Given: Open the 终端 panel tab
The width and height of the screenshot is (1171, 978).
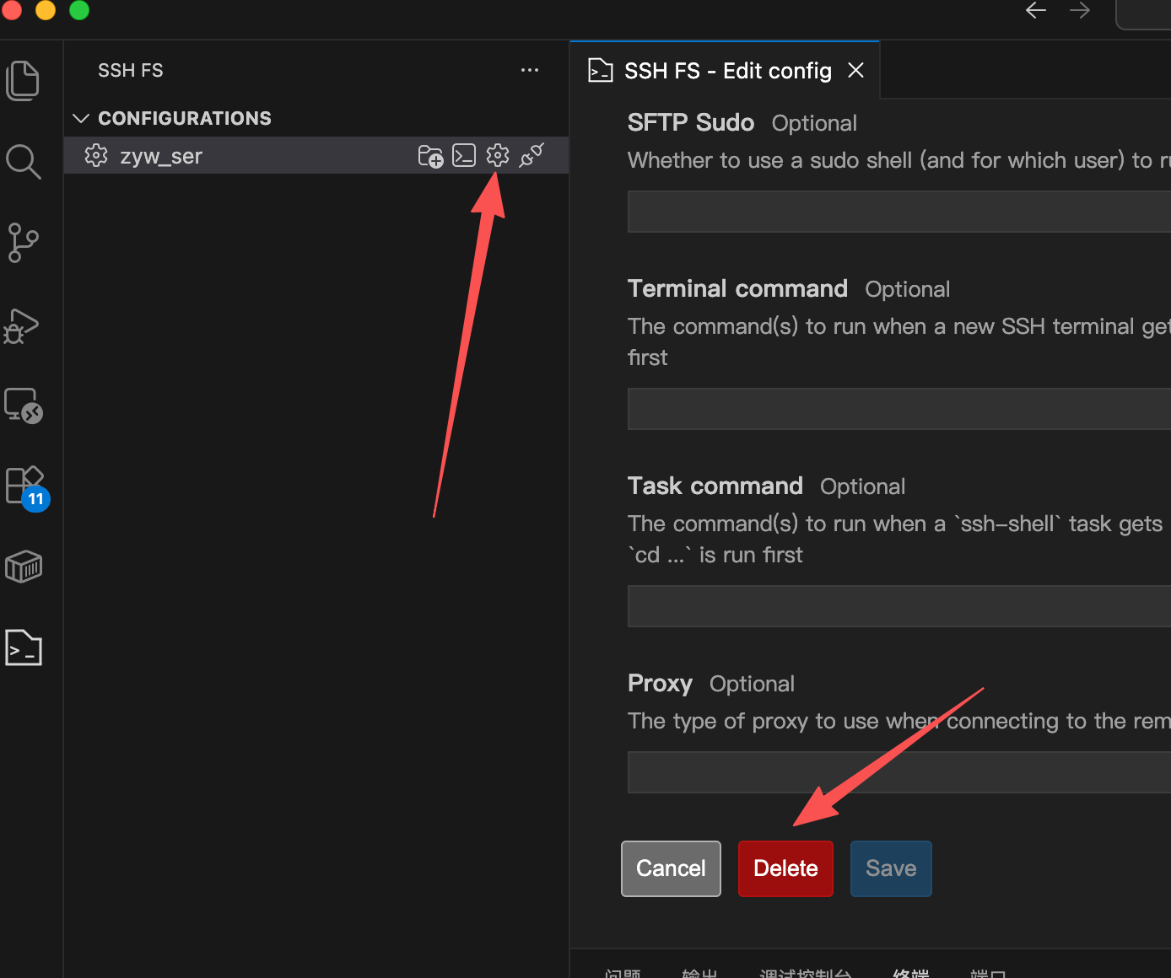Looking at the screenshot, I should [910, 974].
